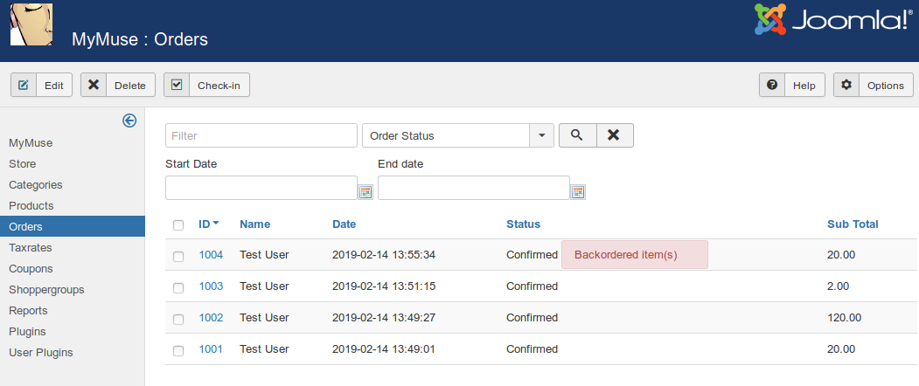Screen dimensions: 919x386
Task: Open Shoppergroups in the sidebar
Action: (x=46, y=290)
